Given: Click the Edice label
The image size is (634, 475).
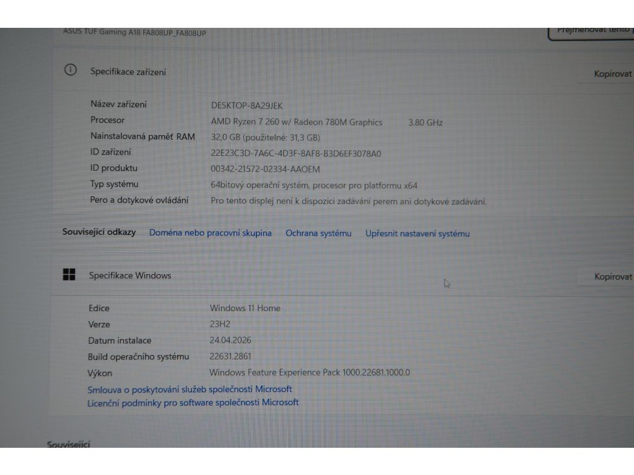Looking at the screenshot, I should (99, 308).
